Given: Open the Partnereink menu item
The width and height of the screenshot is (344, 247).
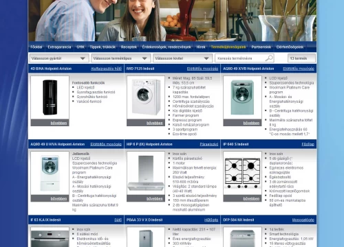Looking at the screenshot, I should 261,47.
